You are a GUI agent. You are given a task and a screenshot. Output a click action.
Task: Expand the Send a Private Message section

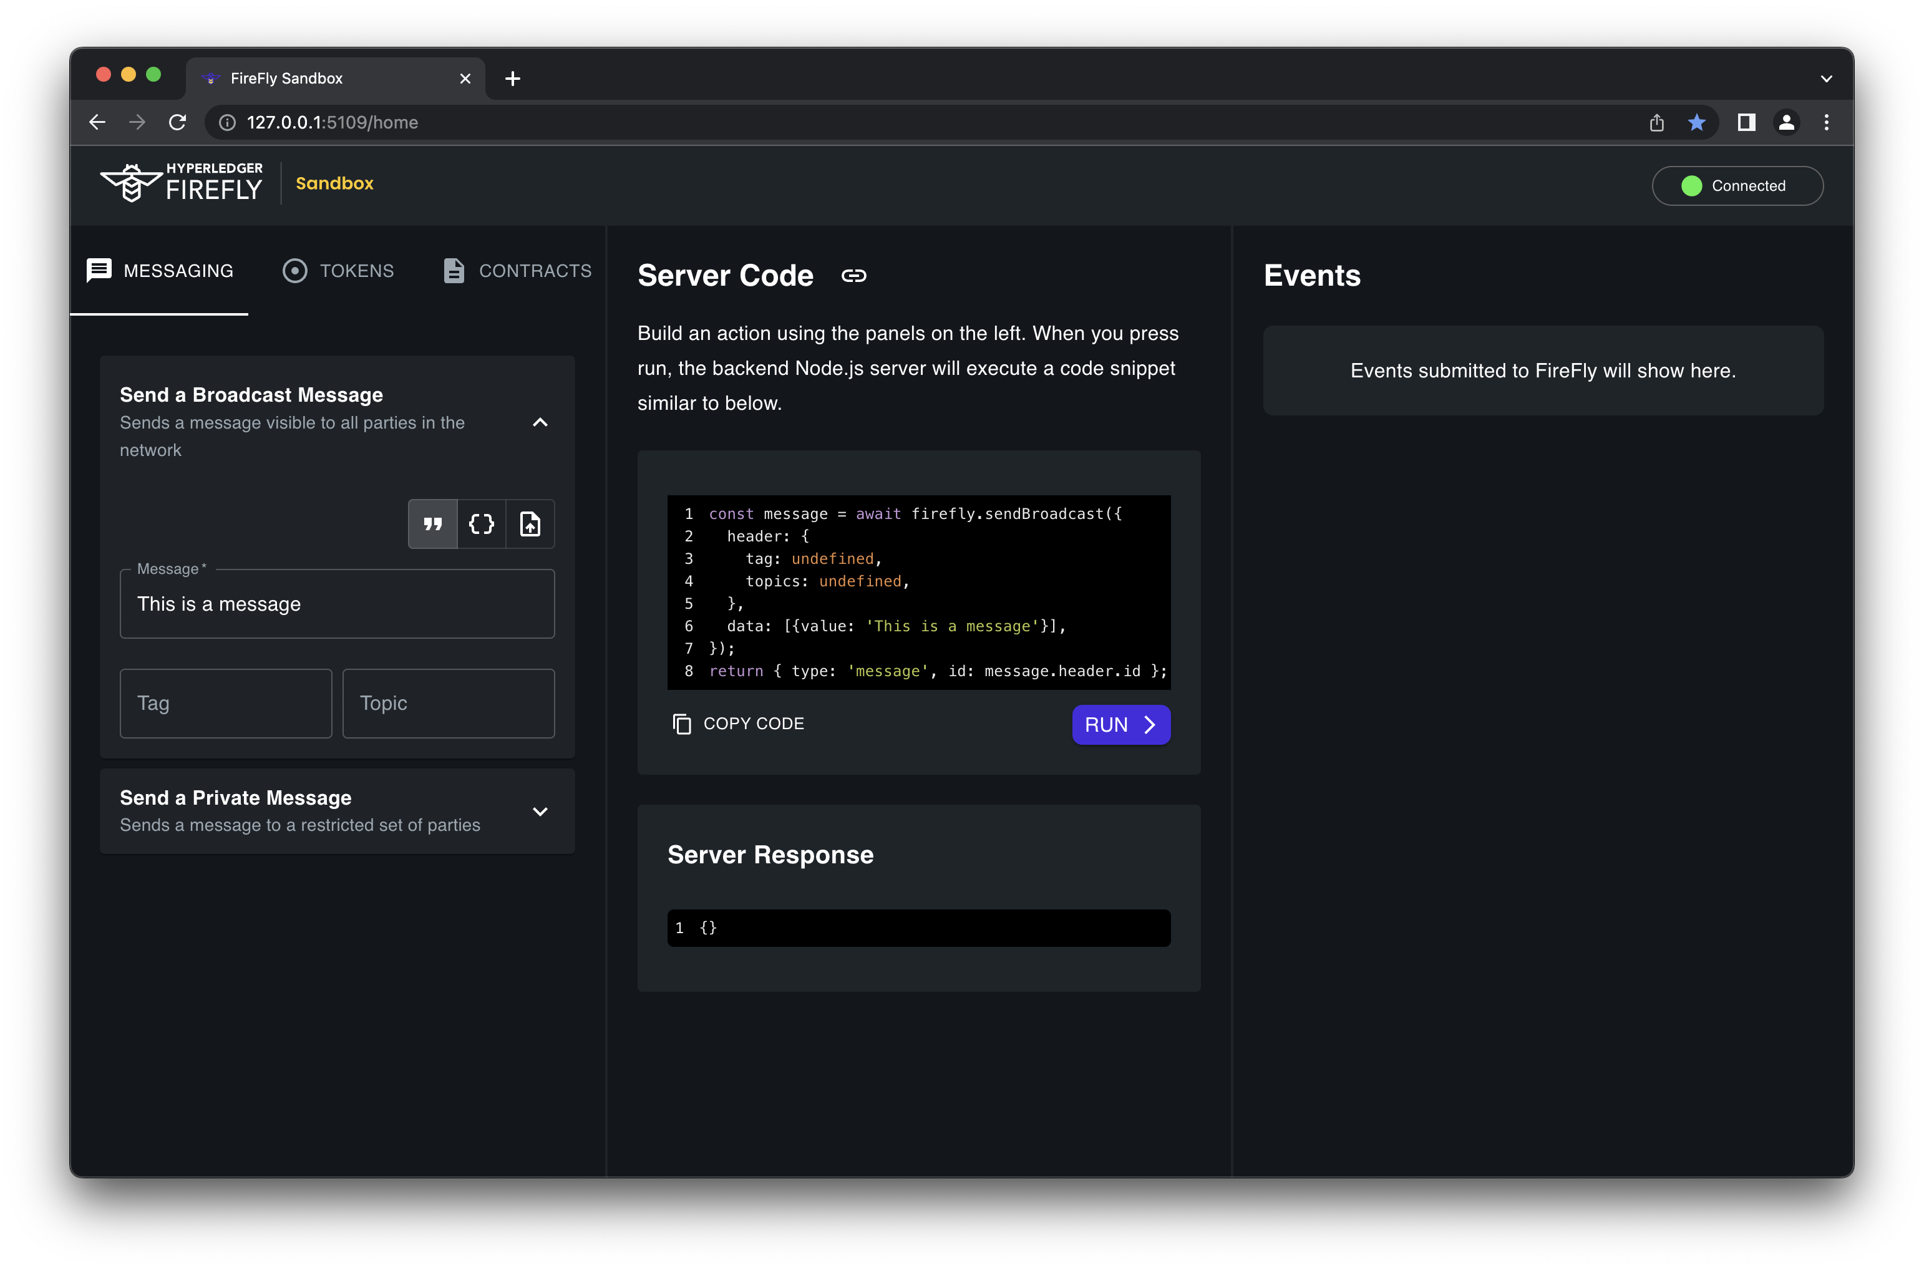tap(539, 809)
